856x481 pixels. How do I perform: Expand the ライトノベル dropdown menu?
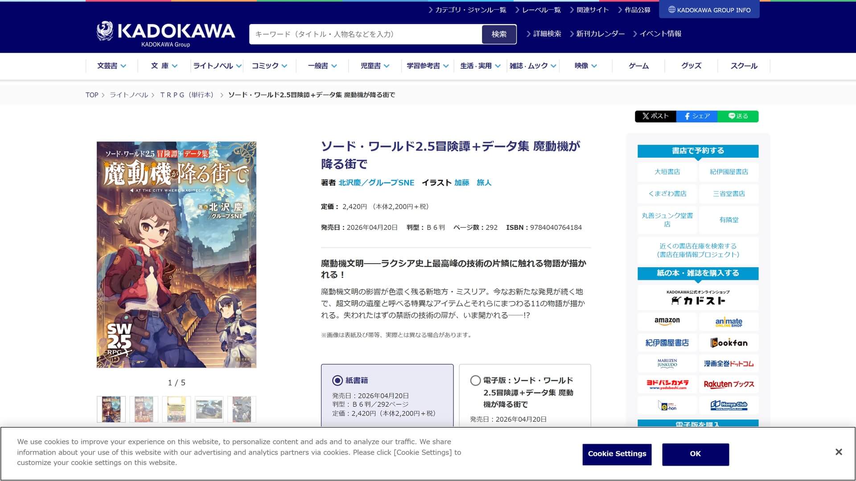(217, 66)
